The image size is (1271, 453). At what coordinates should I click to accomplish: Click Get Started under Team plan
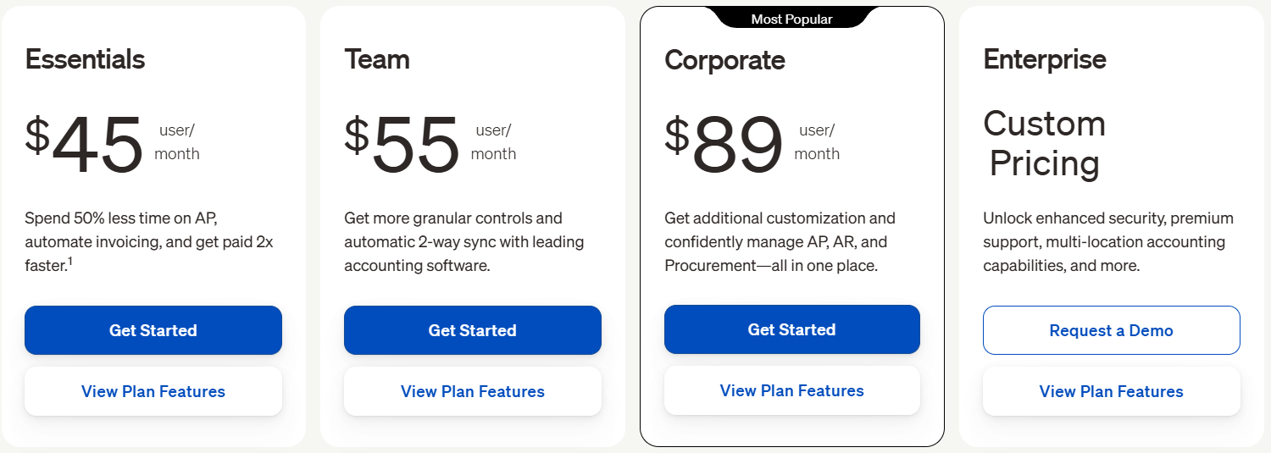click(x=472, y=330)
